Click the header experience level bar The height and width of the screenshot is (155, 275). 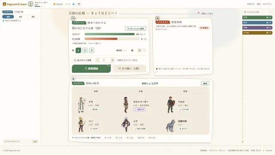(x=40, y=6)
